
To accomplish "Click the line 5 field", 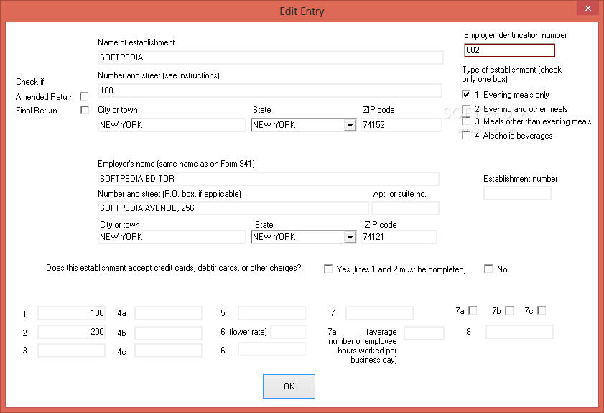I will [271, 313].
